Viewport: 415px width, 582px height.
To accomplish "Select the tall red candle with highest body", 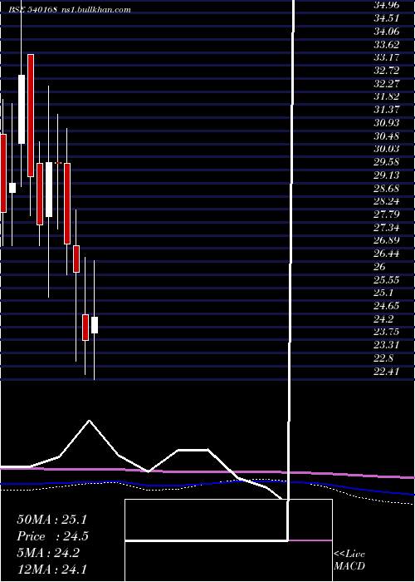I will (31, 116).
